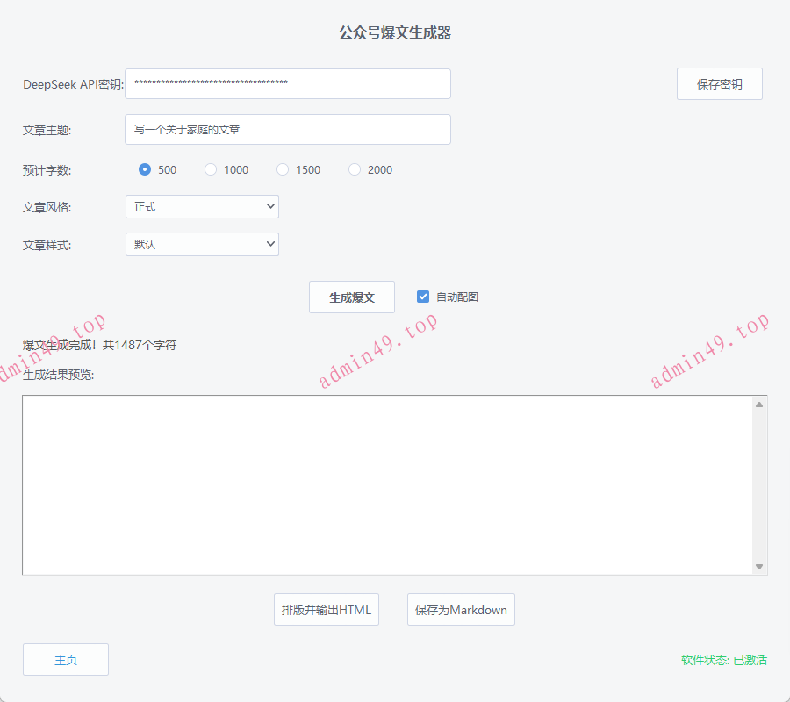The width and height of the screenshot is (790, 702).
Task: Click the 保存密钥 button
Action: [x=719, y=83]
